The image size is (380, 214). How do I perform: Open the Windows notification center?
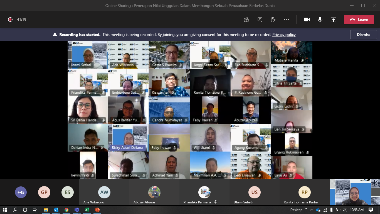[371, 210]
